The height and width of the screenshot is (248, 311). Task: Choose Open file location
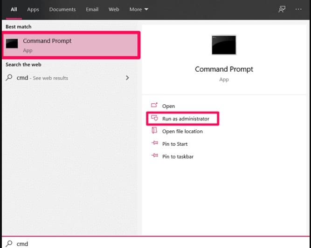[182, 131]
